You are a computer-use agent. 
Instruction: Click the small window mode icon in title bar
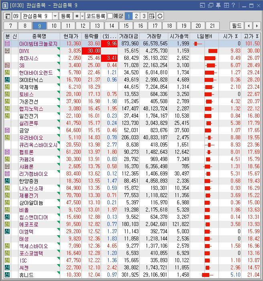(x=202, y=5)
